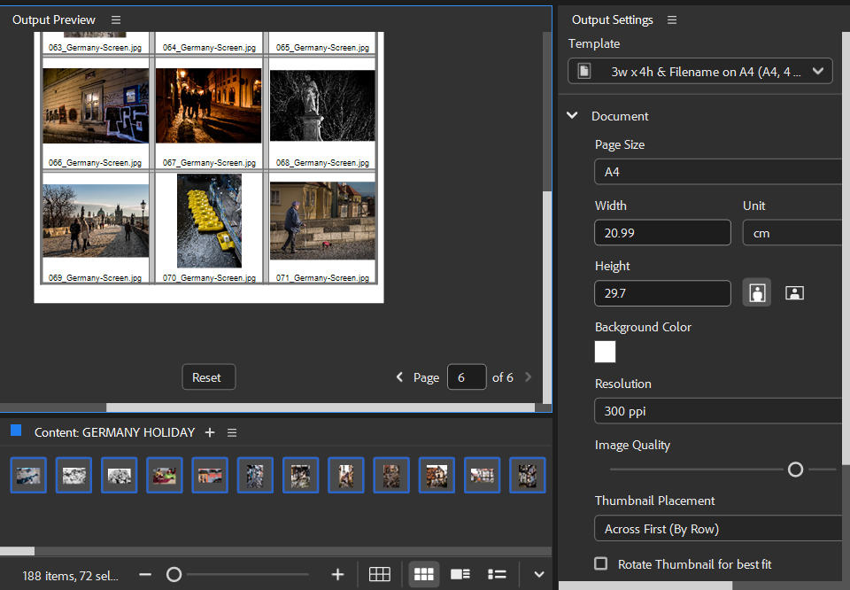Image resolution: width=850 pixels, height=590 pixels.
Task: Add a new Content panel tab
Action: pyautogui.click(x=210, y=432)
